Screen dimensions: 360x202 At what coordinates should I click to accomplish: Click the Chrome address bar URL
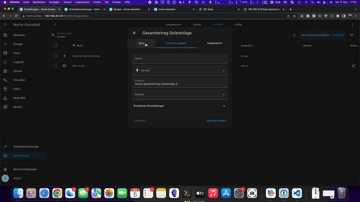66,16
